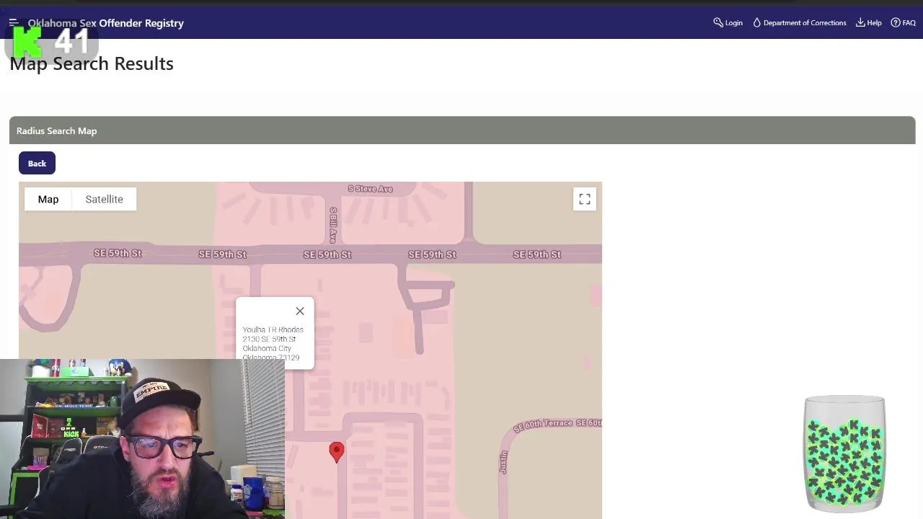Screen dimensions: 923x519
Task: Click the '2130 SE 59th St' address text
Action: click(x=269, y=339)
